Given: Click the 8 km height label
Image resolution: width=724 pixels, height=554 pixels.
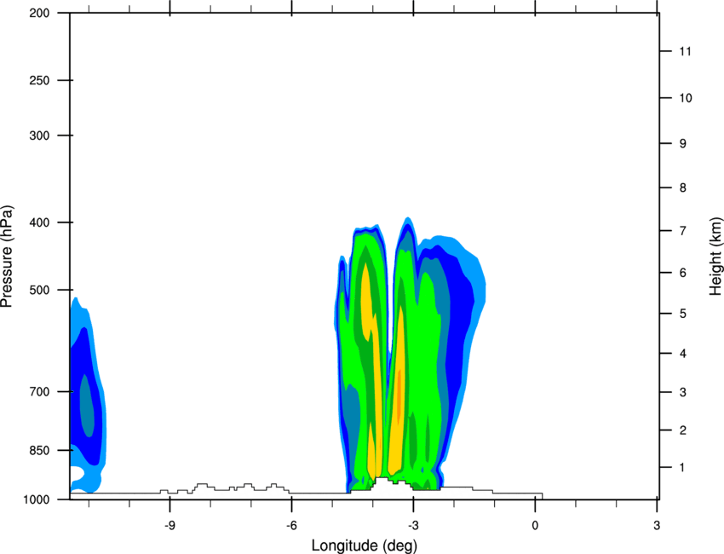Looking at the screenshot, I should (x=683, y=188).
